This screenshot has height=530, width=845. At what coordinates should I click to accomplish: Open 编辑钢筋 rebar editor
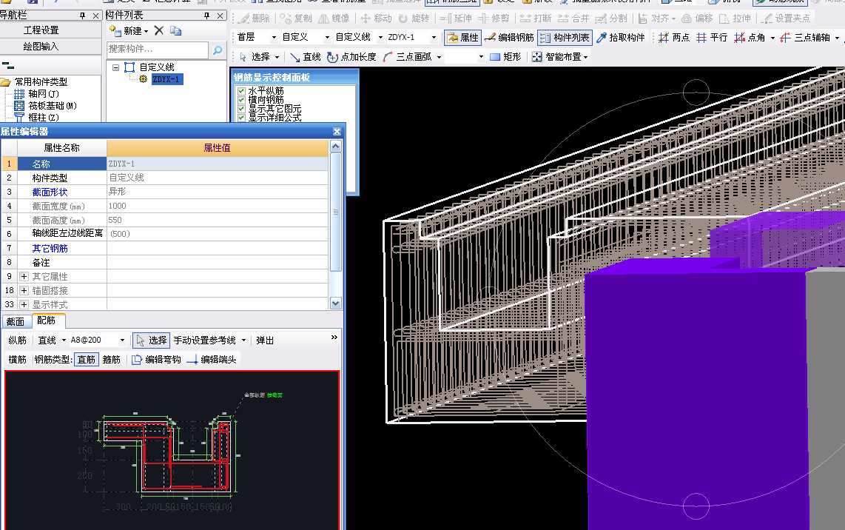509,37
